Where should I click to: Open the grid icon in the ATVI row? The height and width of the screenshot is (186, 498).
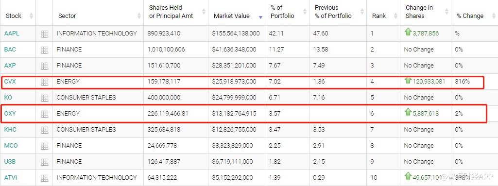point(45,178)
